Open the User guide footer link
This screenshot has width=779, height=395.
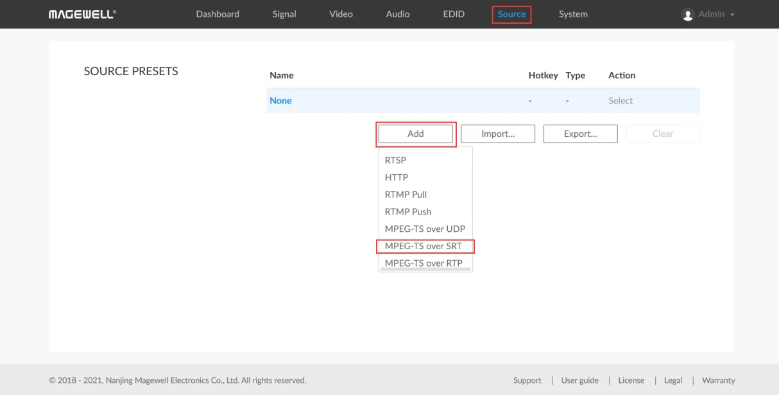click(x=580, y=380)
